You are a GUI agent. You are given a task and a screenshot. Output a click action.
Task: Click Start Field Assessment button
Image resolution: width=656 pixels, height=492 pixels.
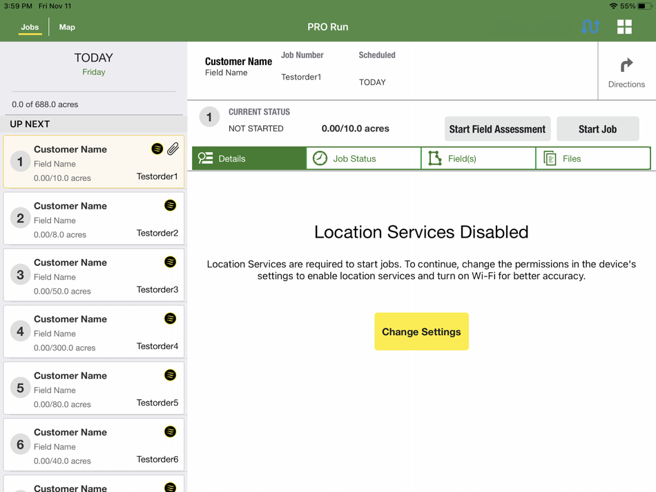(497, 129)
